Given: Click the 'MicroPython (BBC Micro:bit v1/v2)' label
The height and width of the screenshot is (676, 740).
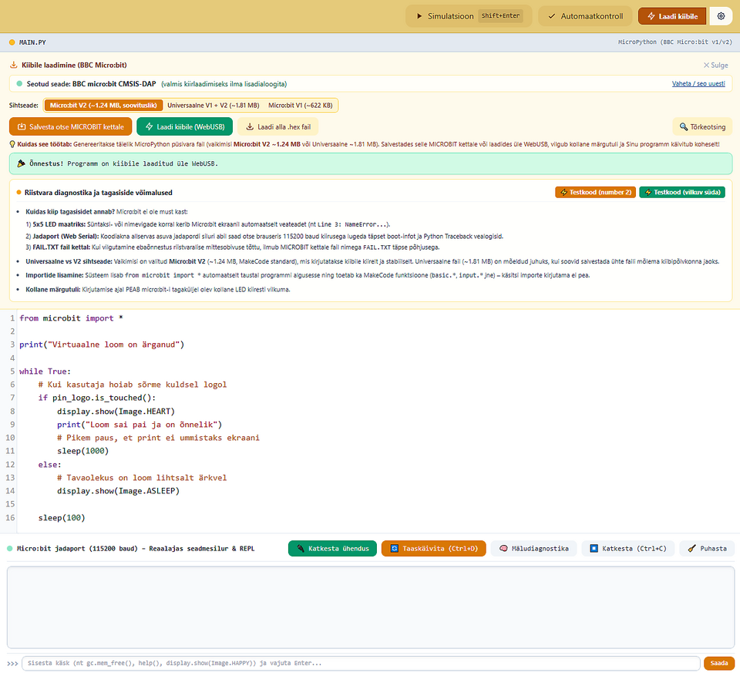Looking at the screenshot, I should (675, 42).
